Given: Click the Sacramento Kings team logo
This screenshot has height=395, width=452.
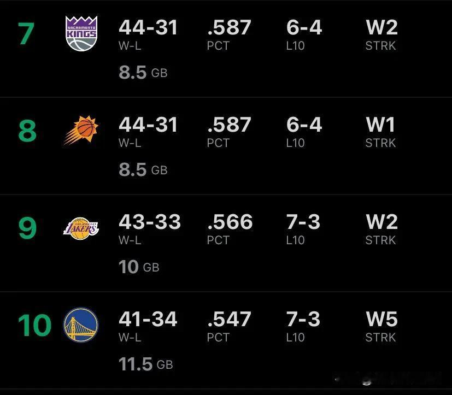Looking at the screenshot, I should click(81, 33).
